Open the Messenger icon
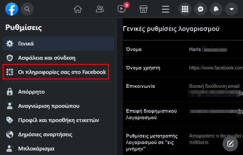Viewport: 243px width, 155px height. [201, 9]
